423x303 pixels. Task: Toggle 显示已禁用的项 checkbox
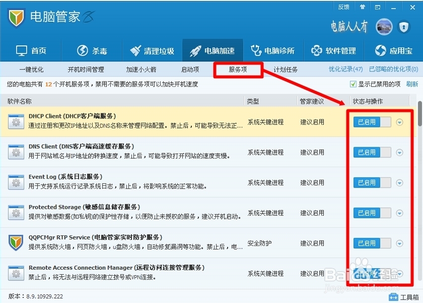coord(353,84)
